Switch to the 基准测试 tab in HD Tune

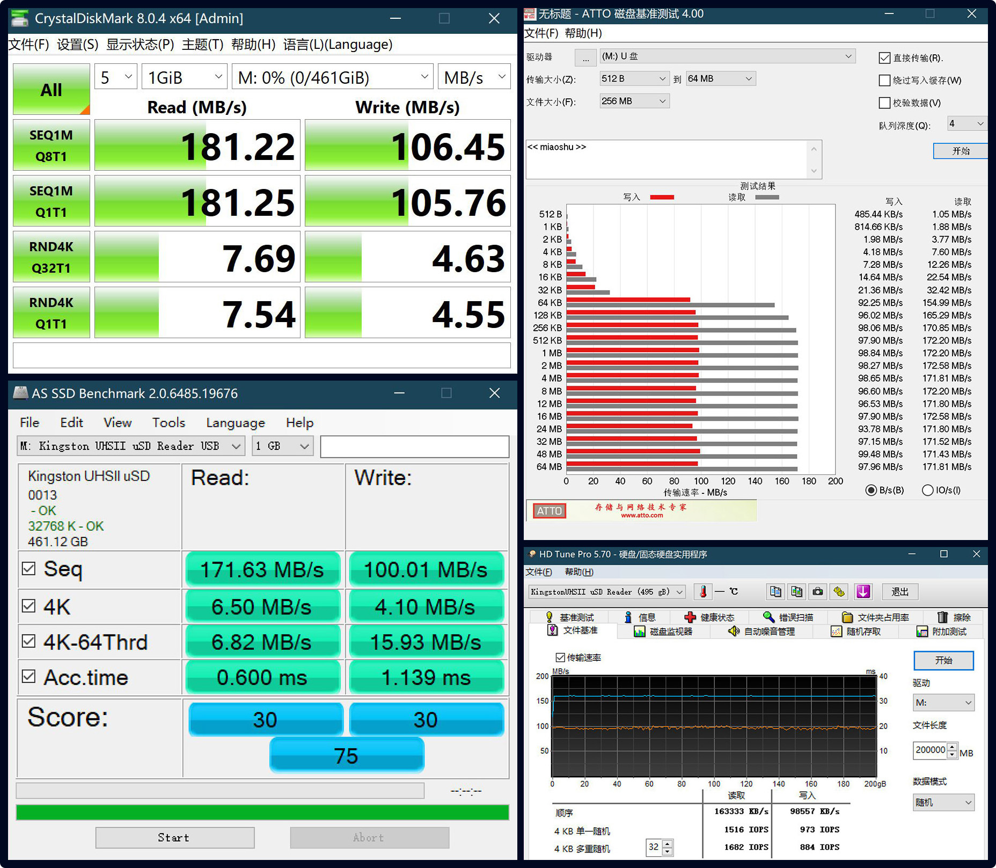(x=570, y=617)
